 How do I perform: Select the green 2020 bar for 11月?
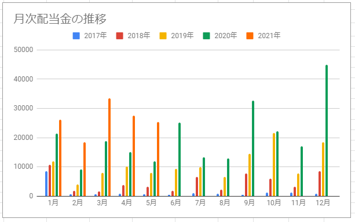(302, 171)
